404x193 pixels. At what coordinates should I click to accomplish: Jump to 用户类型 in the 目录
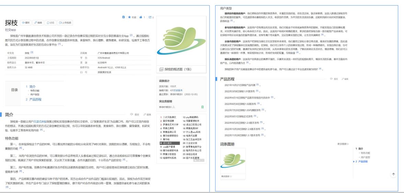pyautogui.click(x=34, y=94)
